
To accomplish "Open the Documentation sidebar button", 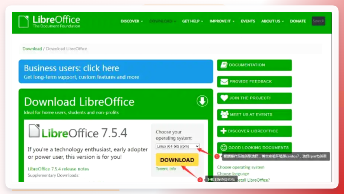I will pos(255,65).
